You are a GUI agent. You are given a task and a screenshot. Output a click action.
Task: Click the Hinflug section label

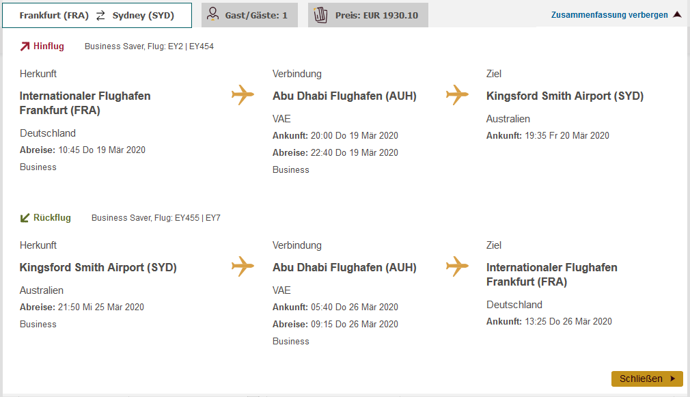(x=49, y=46)
